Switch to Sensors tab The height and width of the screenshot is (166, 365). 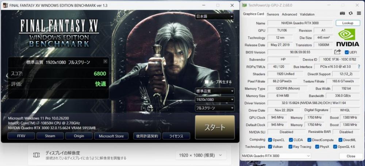273,14
